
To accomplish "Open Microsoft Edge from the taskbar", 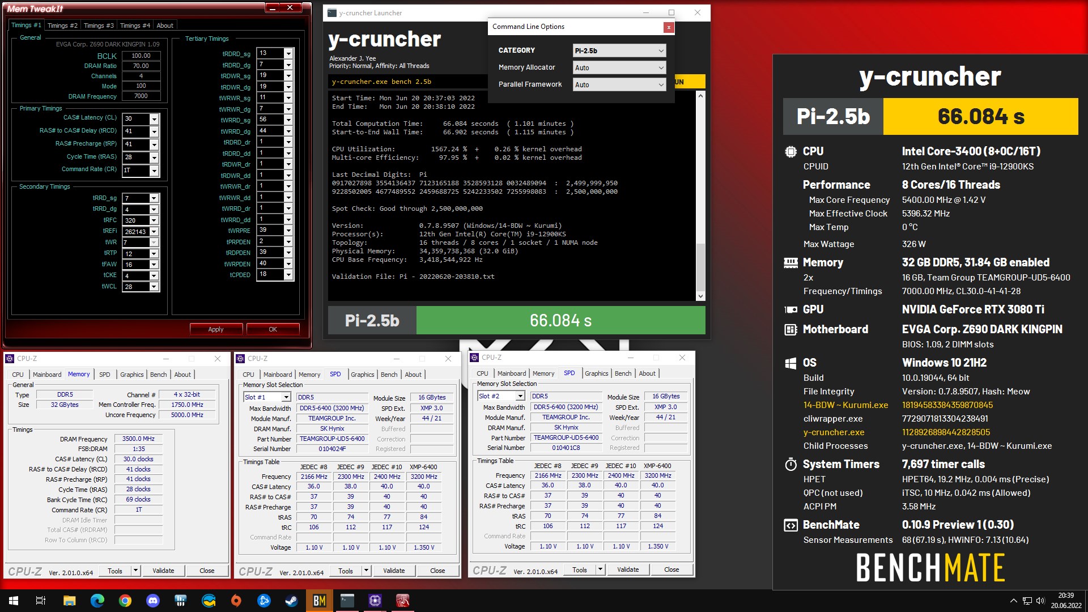I will 97,601.
